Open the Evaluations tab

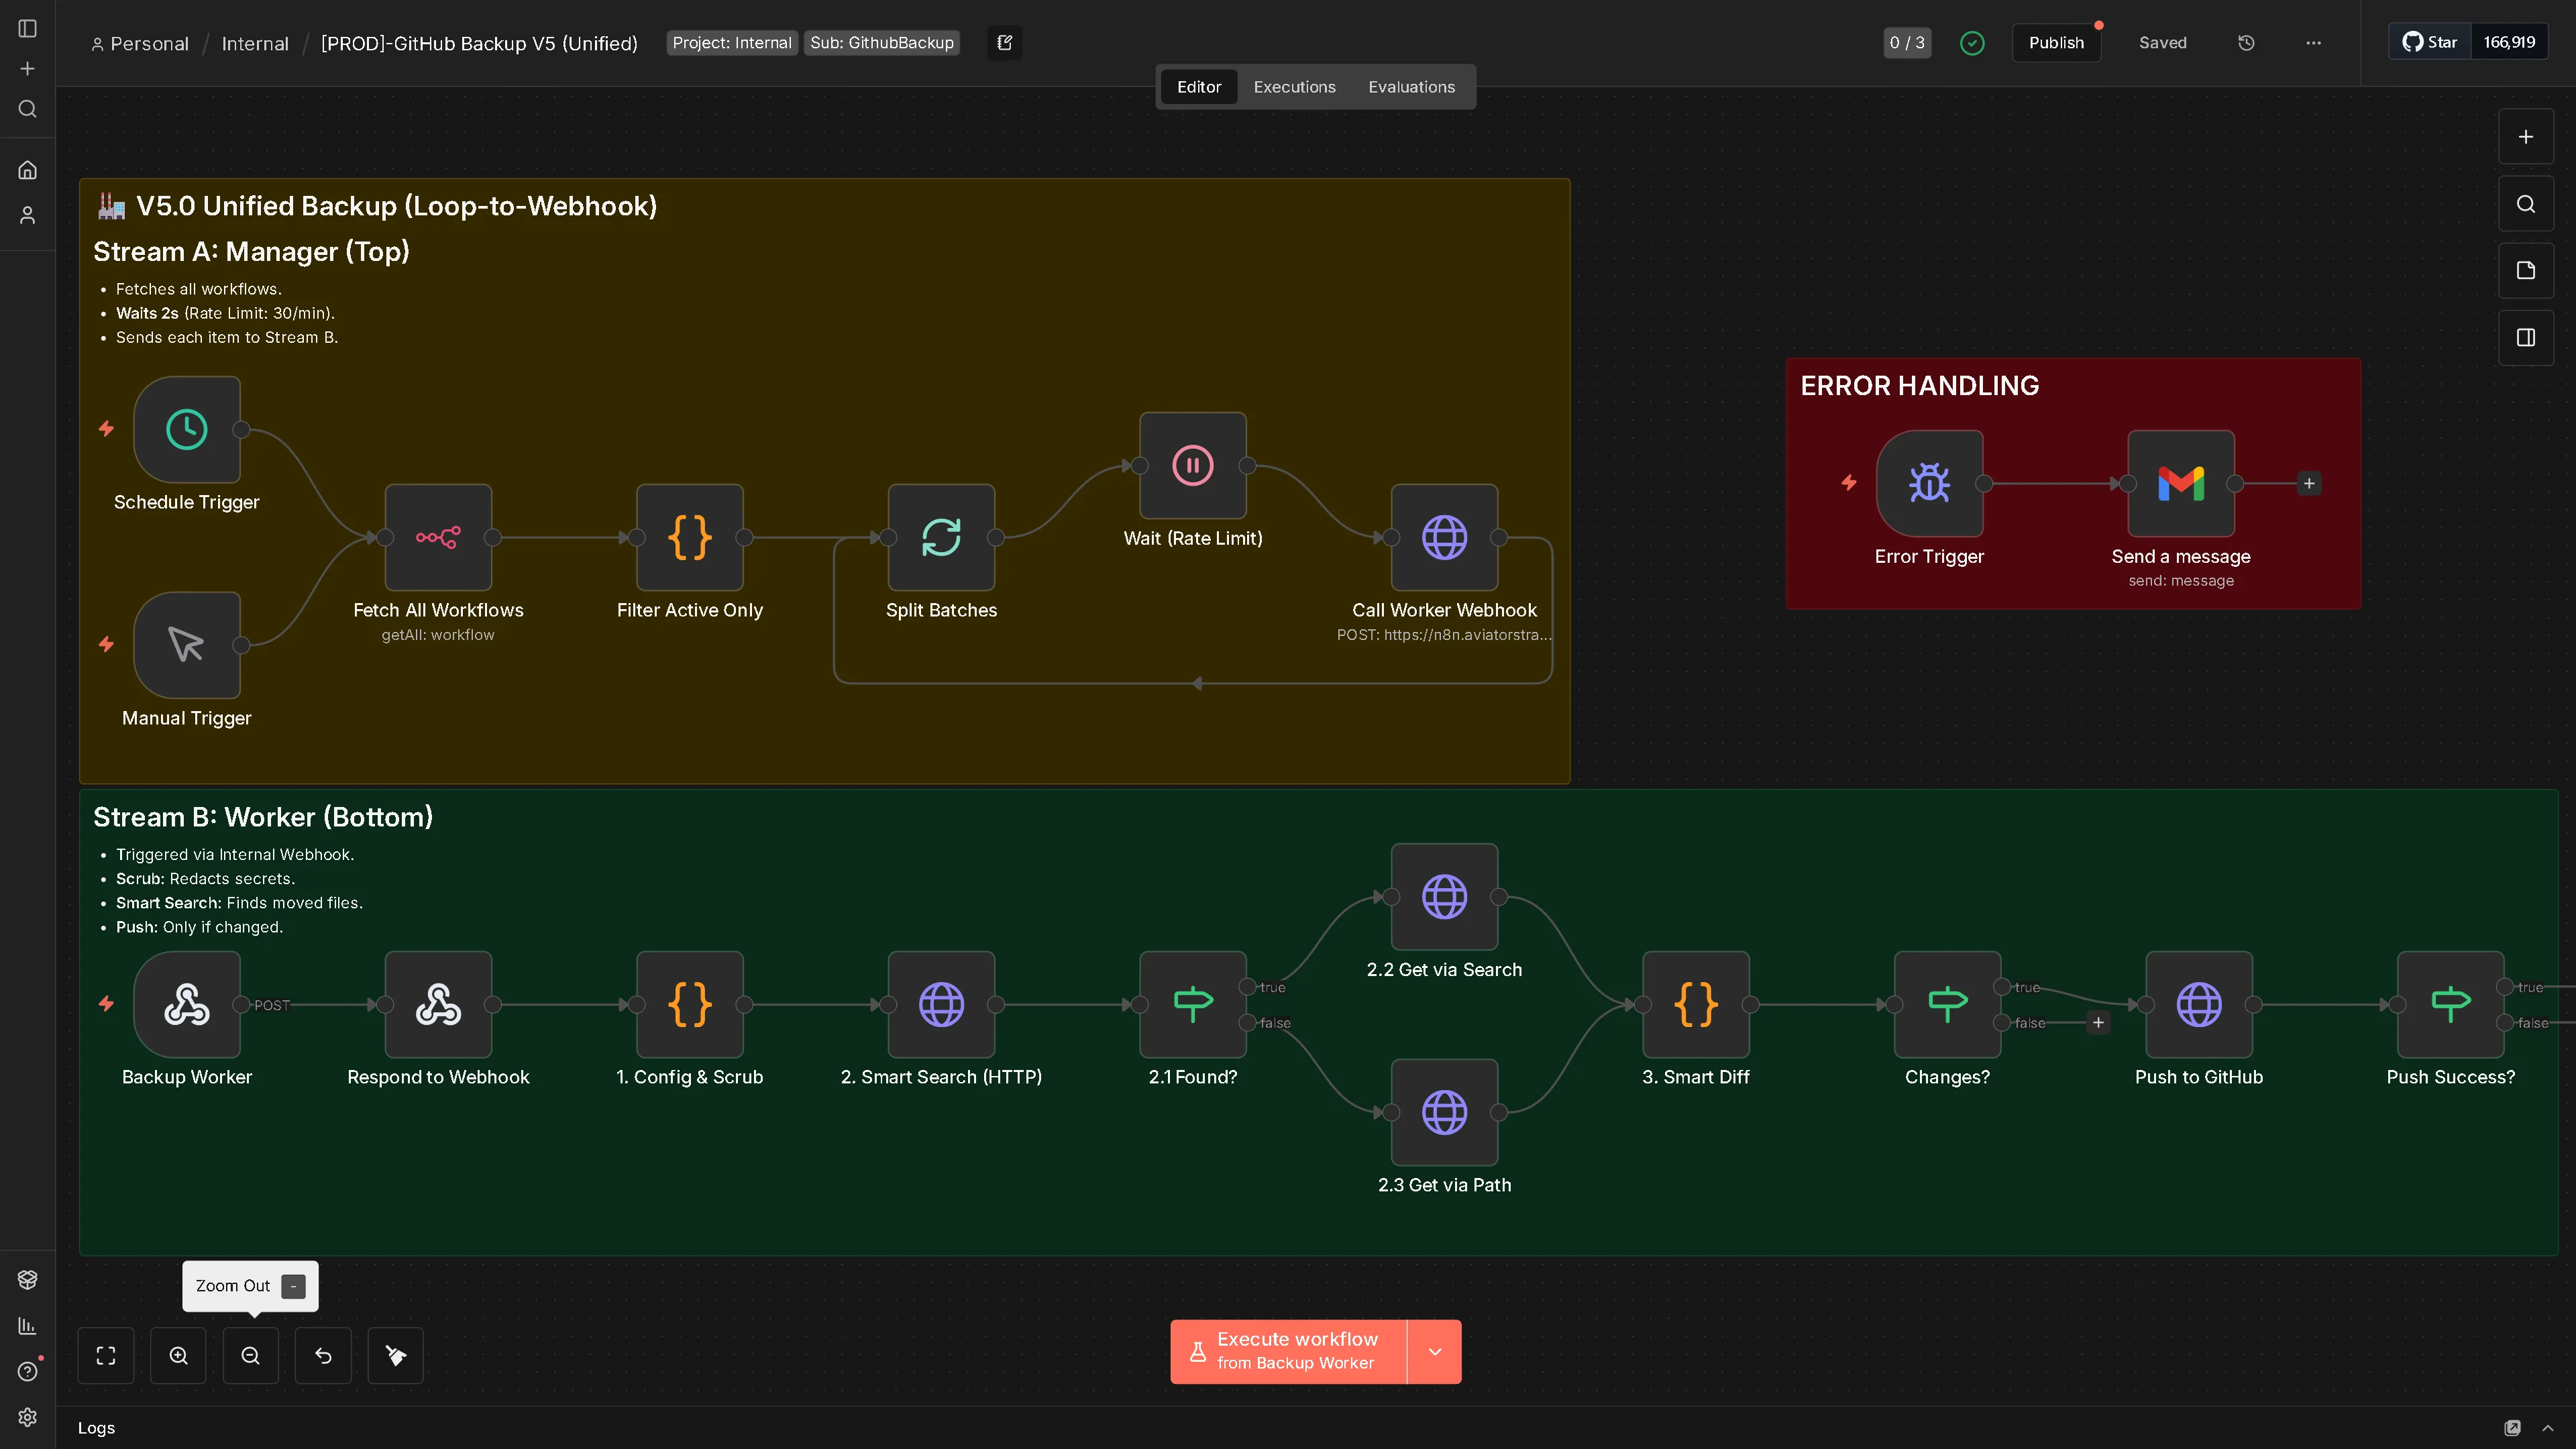tap(1411, 86)
